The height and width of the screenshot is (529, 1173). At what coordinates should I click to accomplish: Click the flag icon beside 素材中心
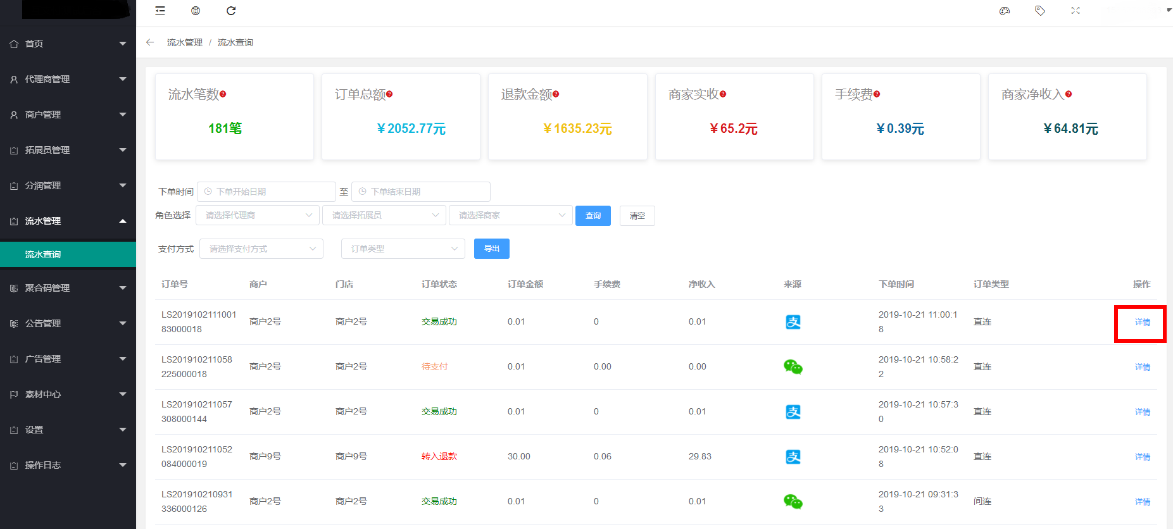tap(14, 394)
